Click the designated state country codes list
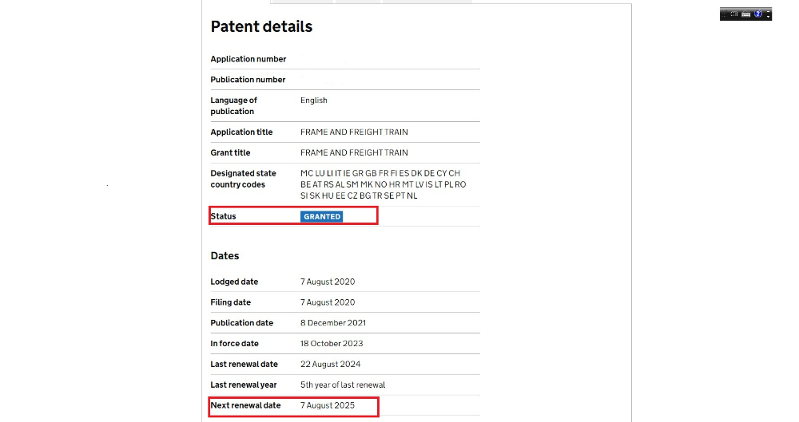 384,184
